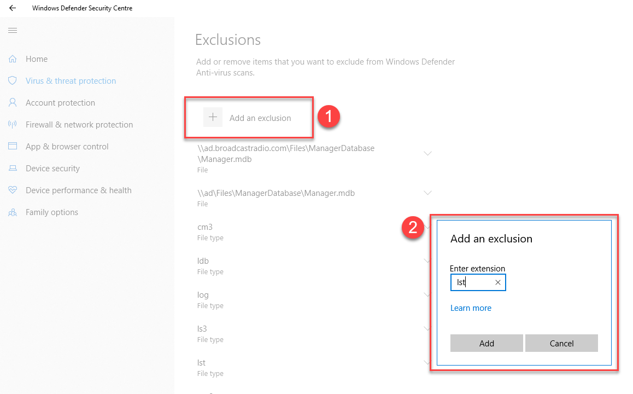The image size is (633, 394).
Task: Click the App & browser control window icon
Action: coord(13,146)
